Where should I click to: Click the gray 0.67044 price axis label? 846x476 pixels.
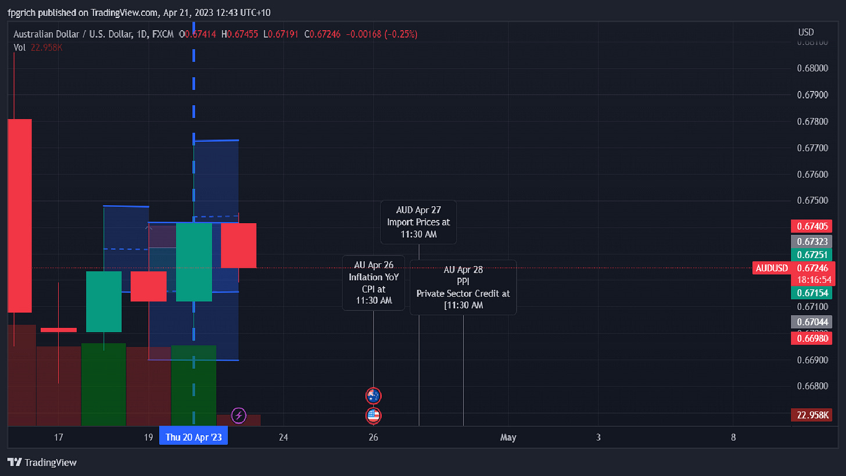[x=811, y=321]
